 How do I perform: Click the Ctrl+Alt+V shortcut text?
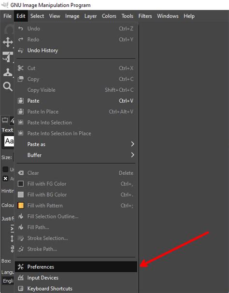(x=121, y=112)
